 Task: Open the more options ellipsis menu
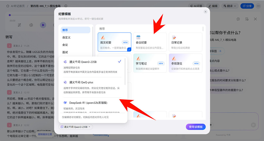pyautogui.click(x=258, y=6)
